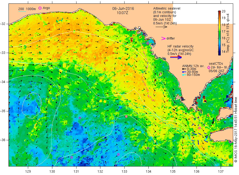Click the '05/06 20Z' seal CTD date
This screenshot has width=239, height=175.
coord(216,71)
